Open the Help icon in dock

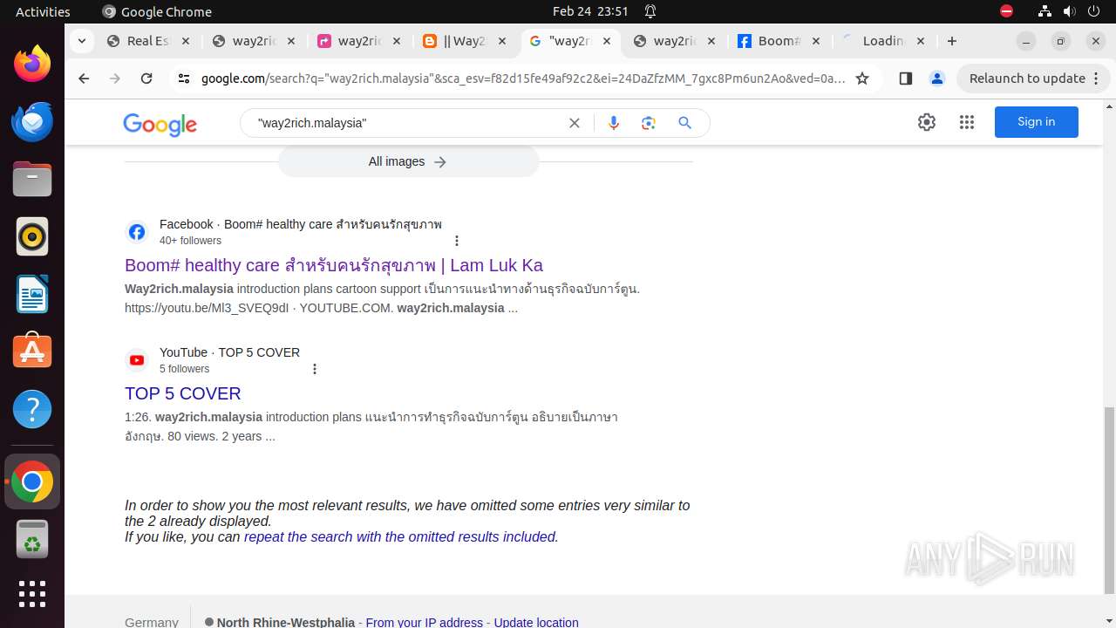tap(32, 409)
